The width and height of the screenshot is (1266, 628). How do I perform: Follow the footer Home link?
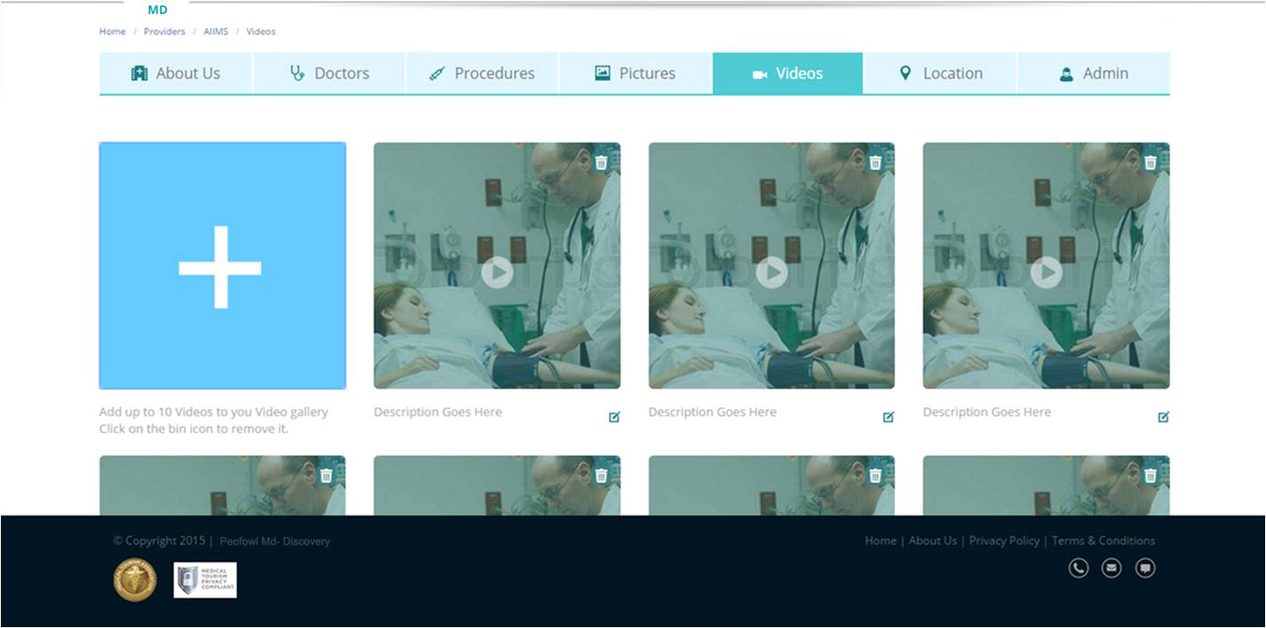tap(881, 540)
